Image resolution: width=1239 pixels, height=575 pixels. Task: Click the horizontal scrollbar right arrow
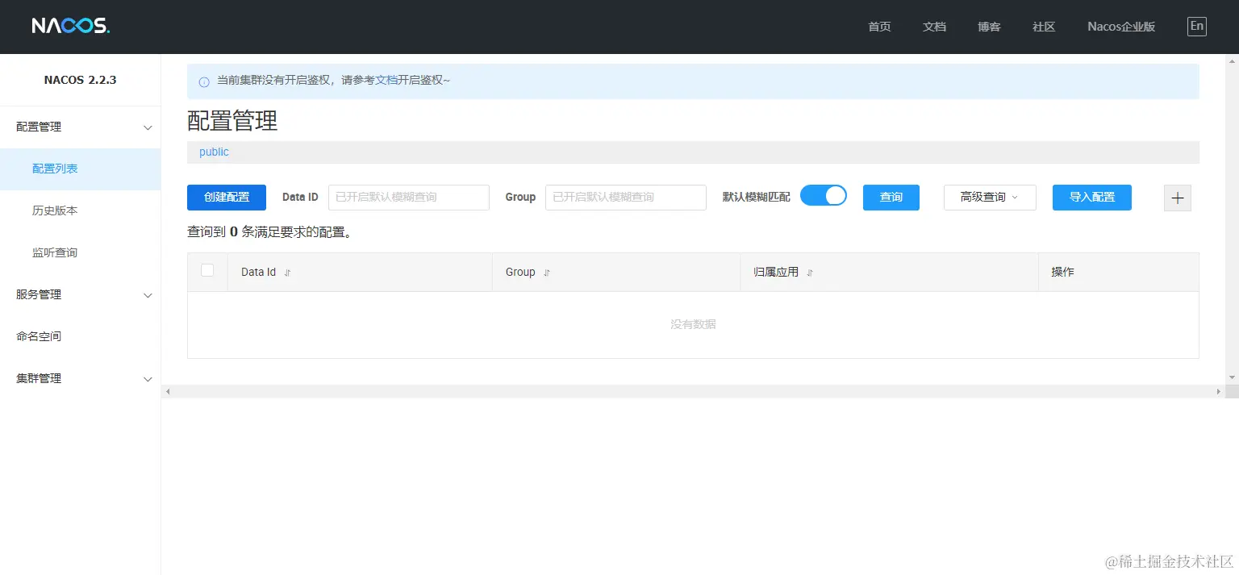1219,391
